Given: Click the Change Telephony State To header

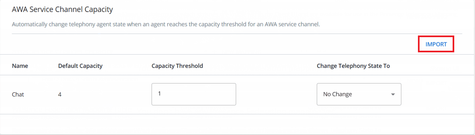Looking at the screenshot, I should [x=353, y=66].
